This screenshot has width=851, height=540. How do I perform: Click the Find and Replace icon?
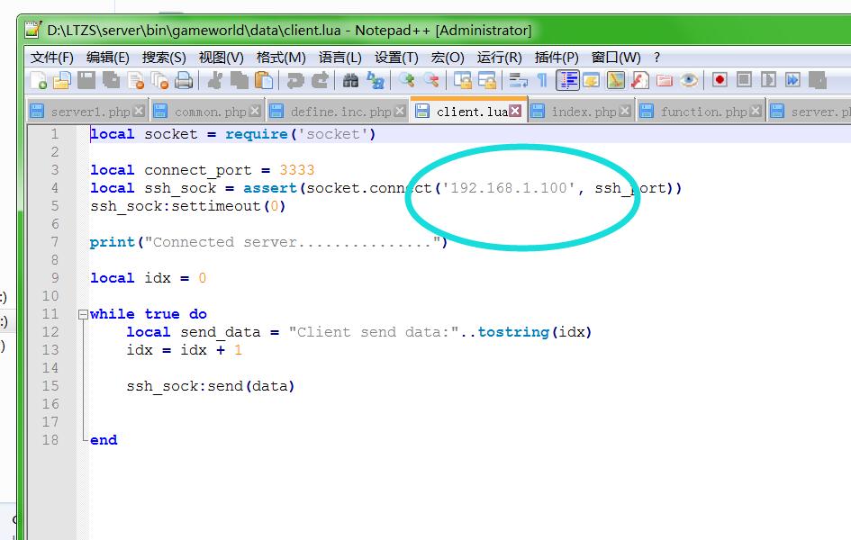376,81
